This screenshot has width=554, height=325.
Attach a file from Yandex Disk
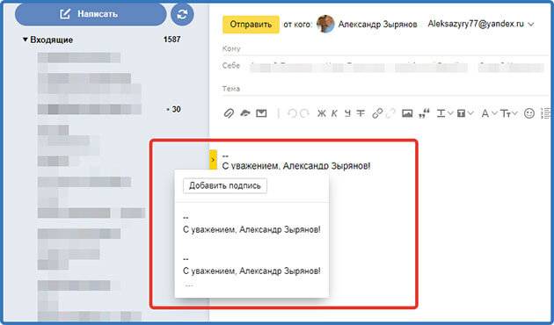pyautogui.click(x=244, y=113)
